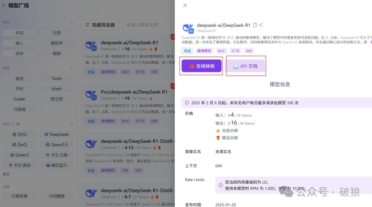Click the gift icon on the ¥0.7 Distill card
Image resolution: width=372 pixels, height=207 pixels.
coord(157,197)
